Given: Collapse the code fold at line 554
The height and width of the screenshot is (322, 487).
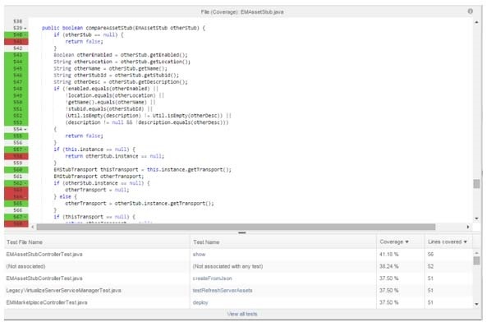Looking at the screenshot, I should point(25,129).
